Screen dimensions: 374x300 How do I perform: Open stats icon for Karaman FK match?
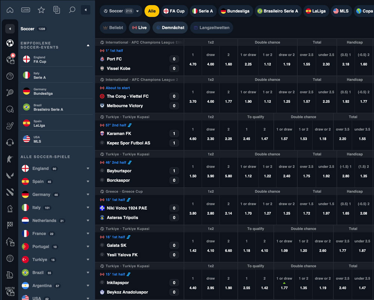130,125
